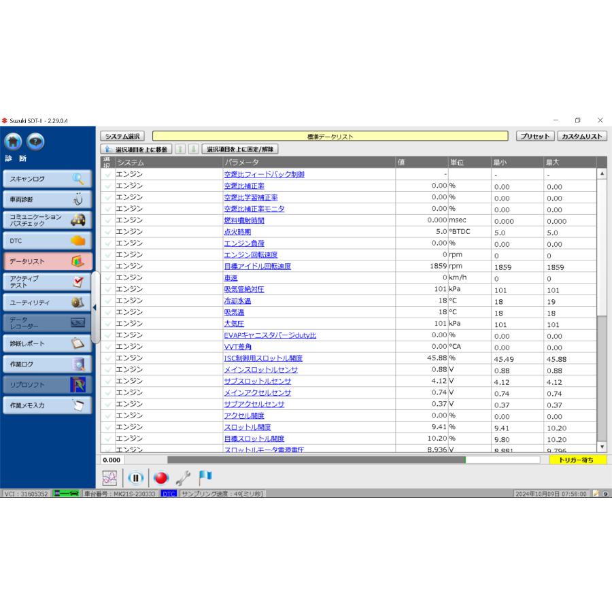Click the システム選択 button
This screenshot has height=612, width=612.
coord(122,137)
